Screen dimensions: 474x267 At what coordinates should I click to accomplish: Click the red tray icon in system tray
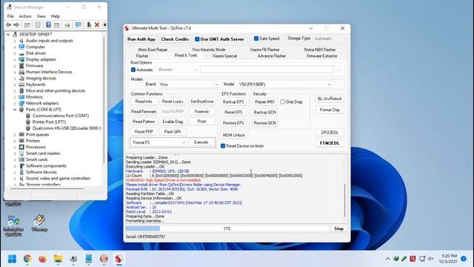(413, 259)
